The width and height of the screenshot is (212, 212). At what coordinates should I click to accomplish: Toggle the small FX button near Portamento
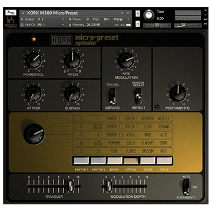(157, 107)
